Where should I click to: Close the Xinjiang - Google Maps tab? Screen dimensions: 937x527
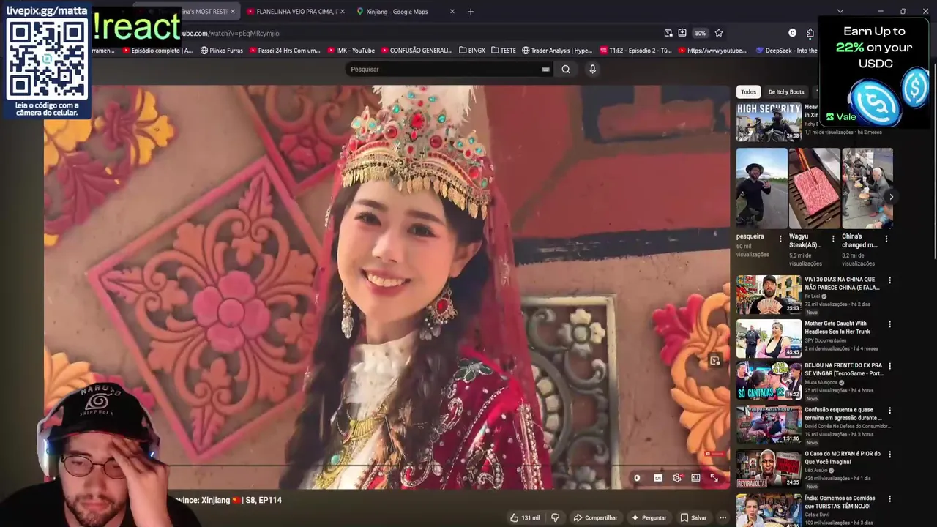coord(452,12)
